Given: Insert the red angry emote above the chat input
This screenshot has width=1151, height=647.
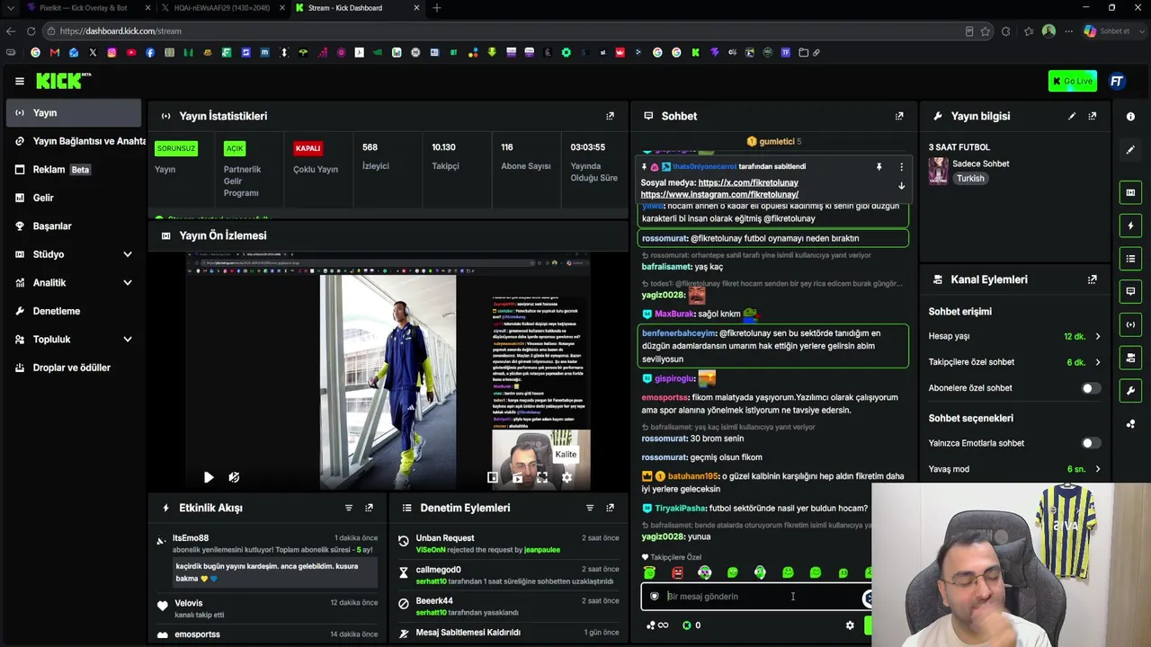Looking at the screenshot, I should tap(677, 573).
